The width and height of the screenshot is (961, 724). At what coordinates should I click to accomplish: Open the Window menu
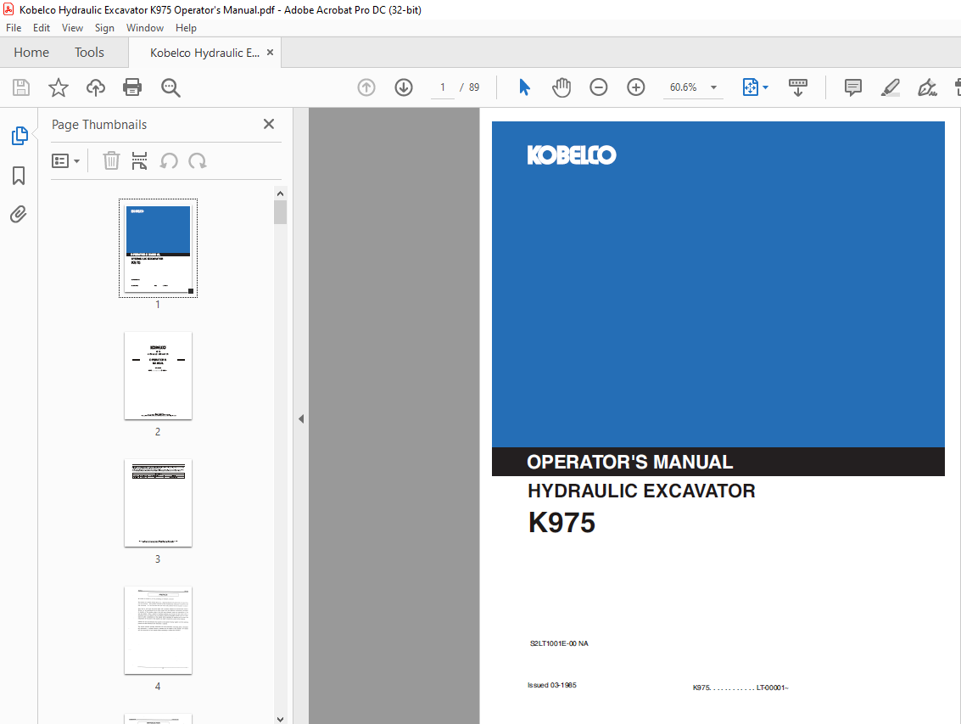point(145,28)
